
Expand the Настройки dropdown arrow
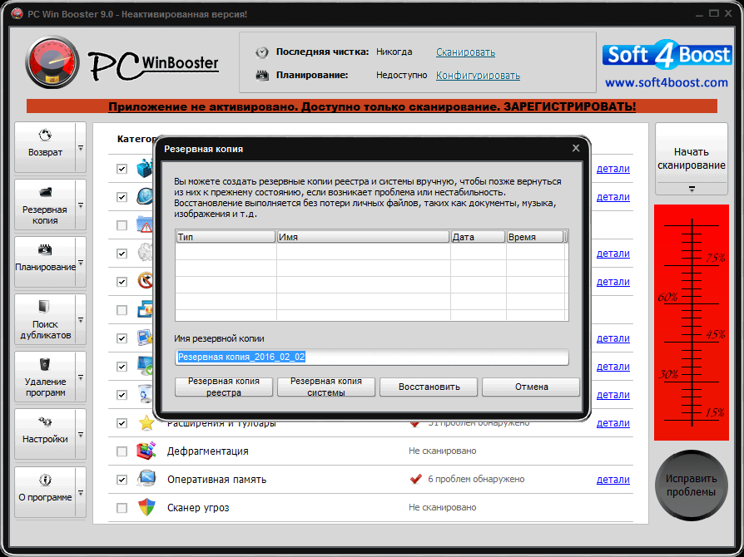click(81, 435)
